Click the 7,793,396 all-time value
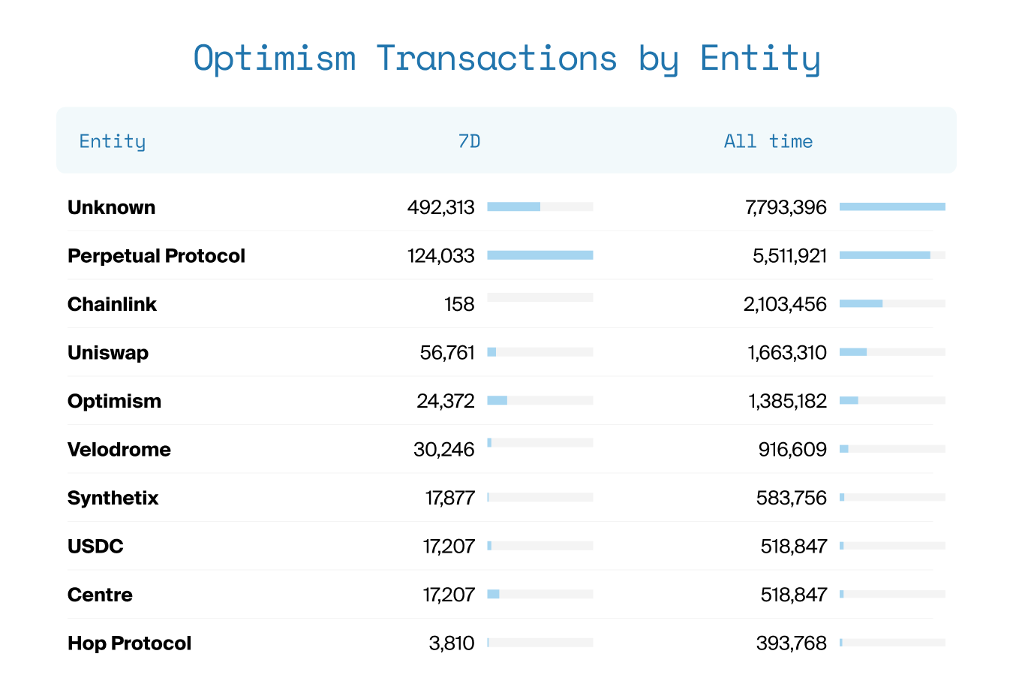 (x=786, y=207)
